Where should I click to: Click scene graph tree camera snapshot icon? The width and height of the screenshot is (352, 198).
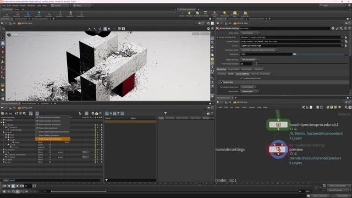[97, 114]
